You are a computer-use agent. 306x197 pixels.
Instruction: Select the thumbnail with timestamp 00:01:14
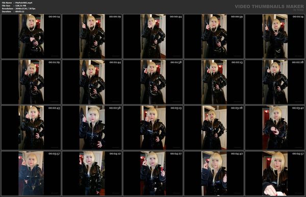[275, 36]
